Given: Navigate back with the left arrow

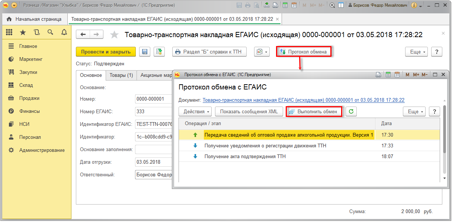Looking at the screenshot, I should pyautogui.click(x=83, y=35).
